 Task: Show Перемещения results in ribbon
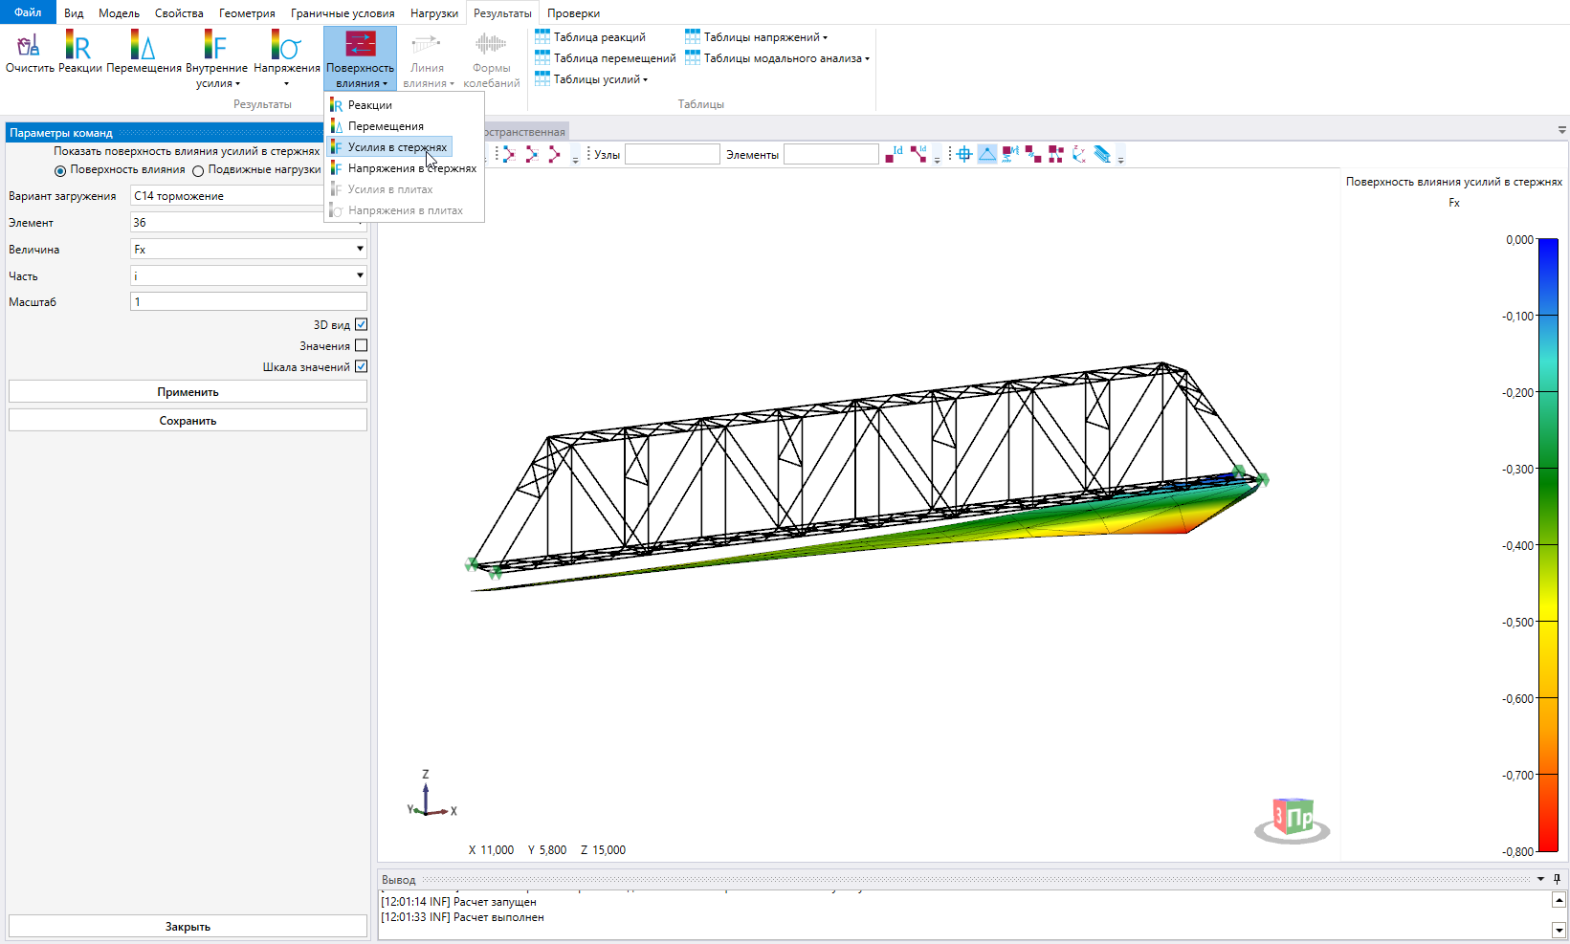pos(144,52)
